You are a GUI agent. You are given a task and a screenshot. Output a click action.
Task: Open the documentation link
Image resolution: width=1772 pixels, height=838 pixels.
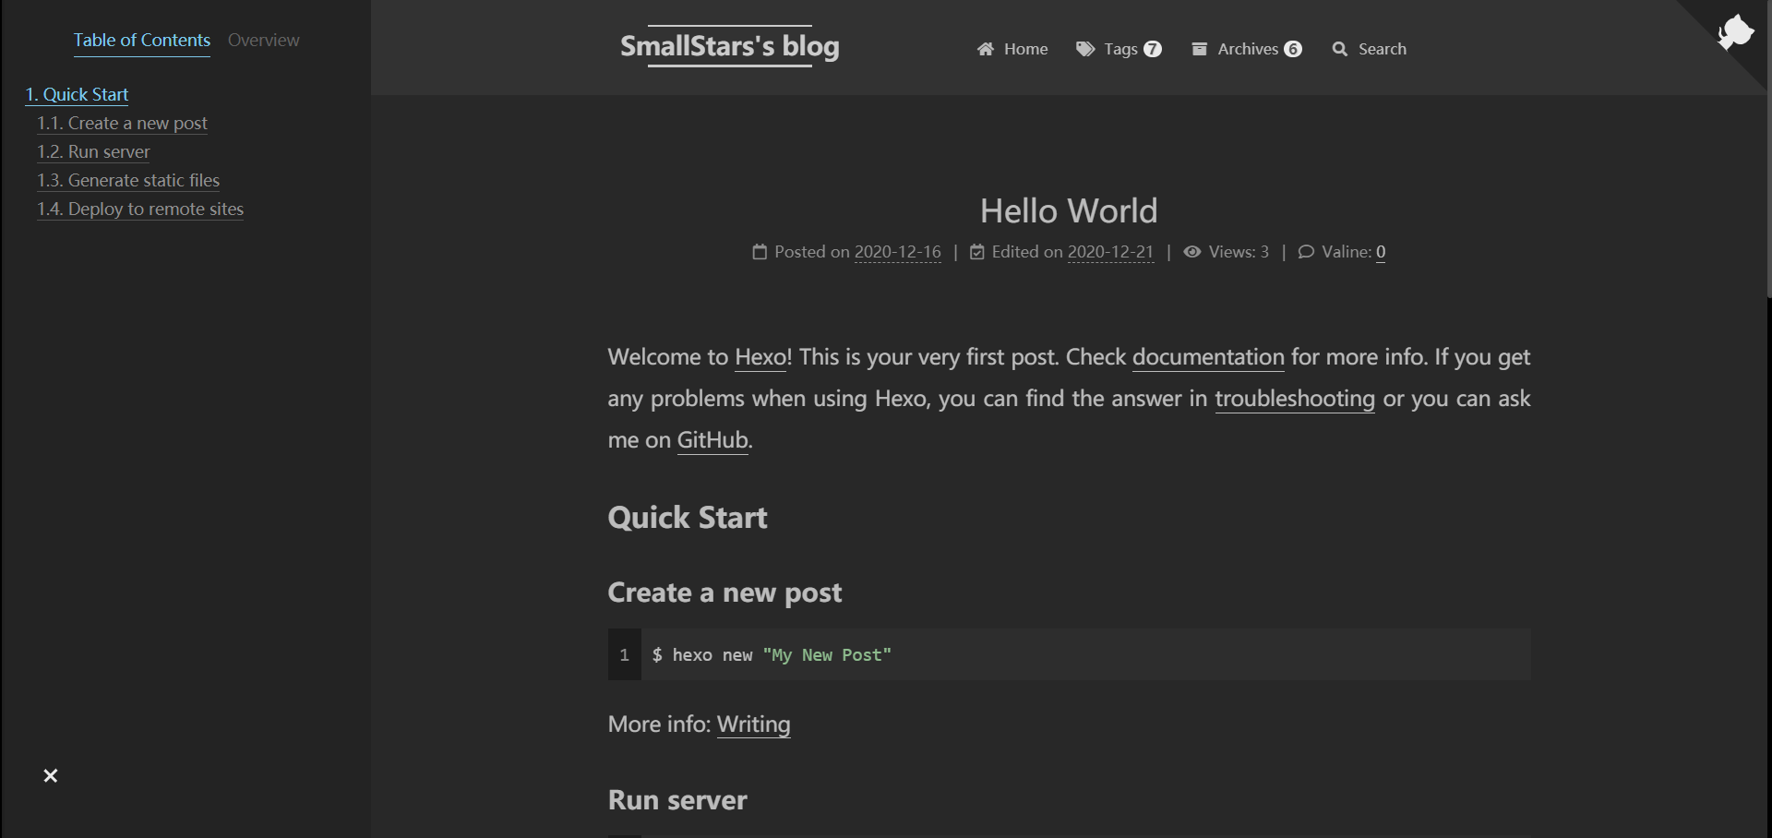pos(1208,357)
